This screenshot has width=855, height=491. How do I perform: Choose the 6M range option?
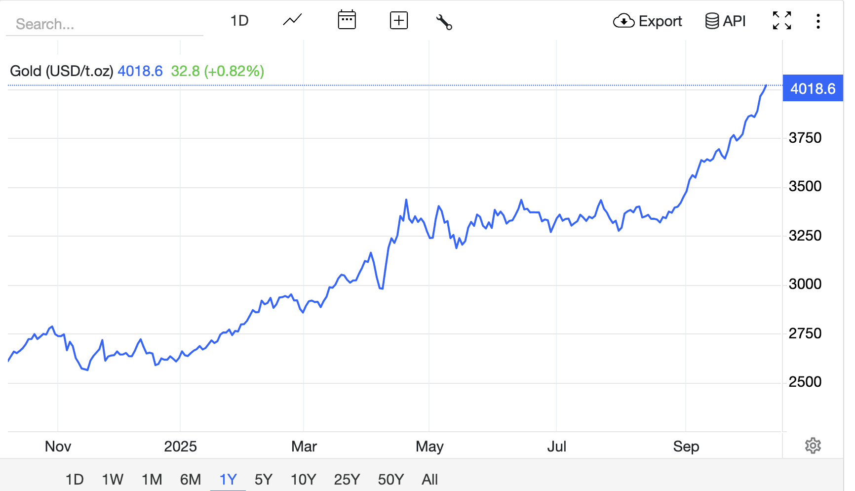190,479
